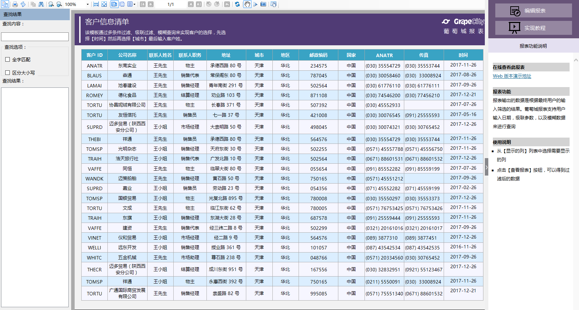
Task: Expand the multipage view dropdown arrow
Action: pos(135,5)
